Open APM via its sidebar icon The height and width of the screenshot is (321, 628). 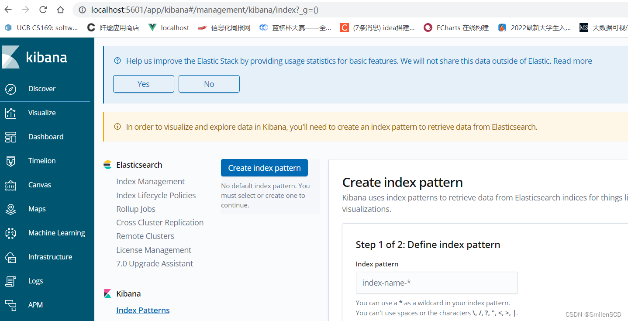(10, 305)
